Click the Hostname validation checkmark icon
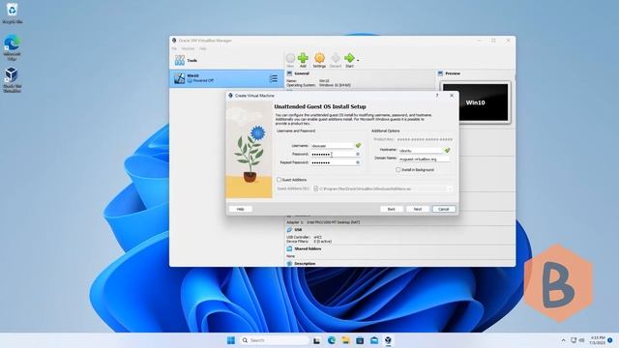The image size is (619, 348). [447, 151]
